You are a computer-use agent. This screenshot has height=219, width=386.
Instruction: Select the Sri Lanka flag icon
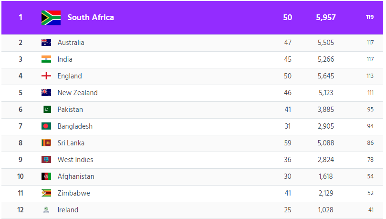click(x=46, y=143)
